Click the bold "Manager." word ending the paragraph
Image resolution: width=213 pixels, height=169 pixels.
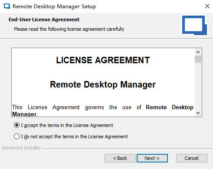(25, 114)
